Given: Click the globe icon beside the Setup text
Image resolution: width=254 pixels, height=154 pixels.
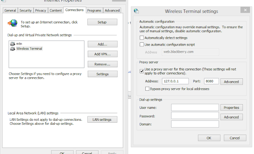Looking at the screenshot, I should coord(12,23).
